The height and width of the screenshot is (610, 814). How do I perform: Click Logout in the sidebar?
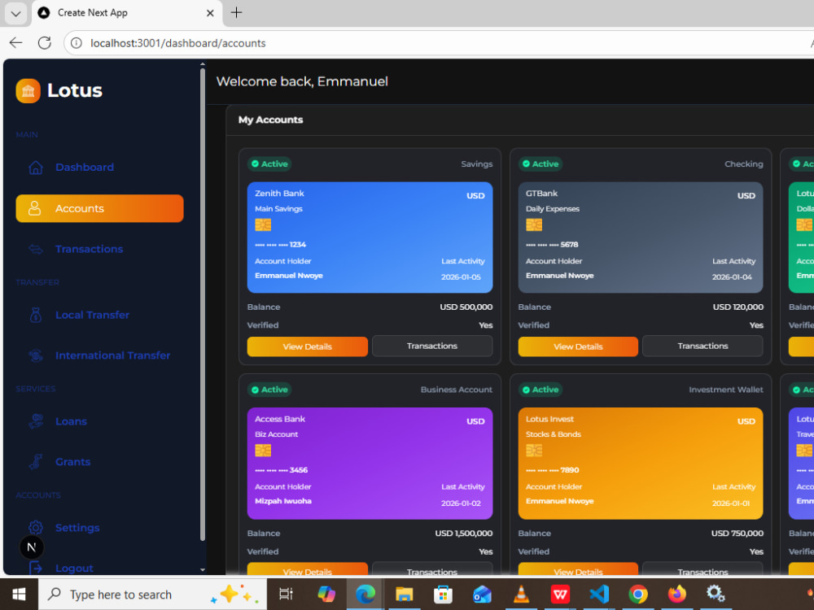click(x=99, y=568)
